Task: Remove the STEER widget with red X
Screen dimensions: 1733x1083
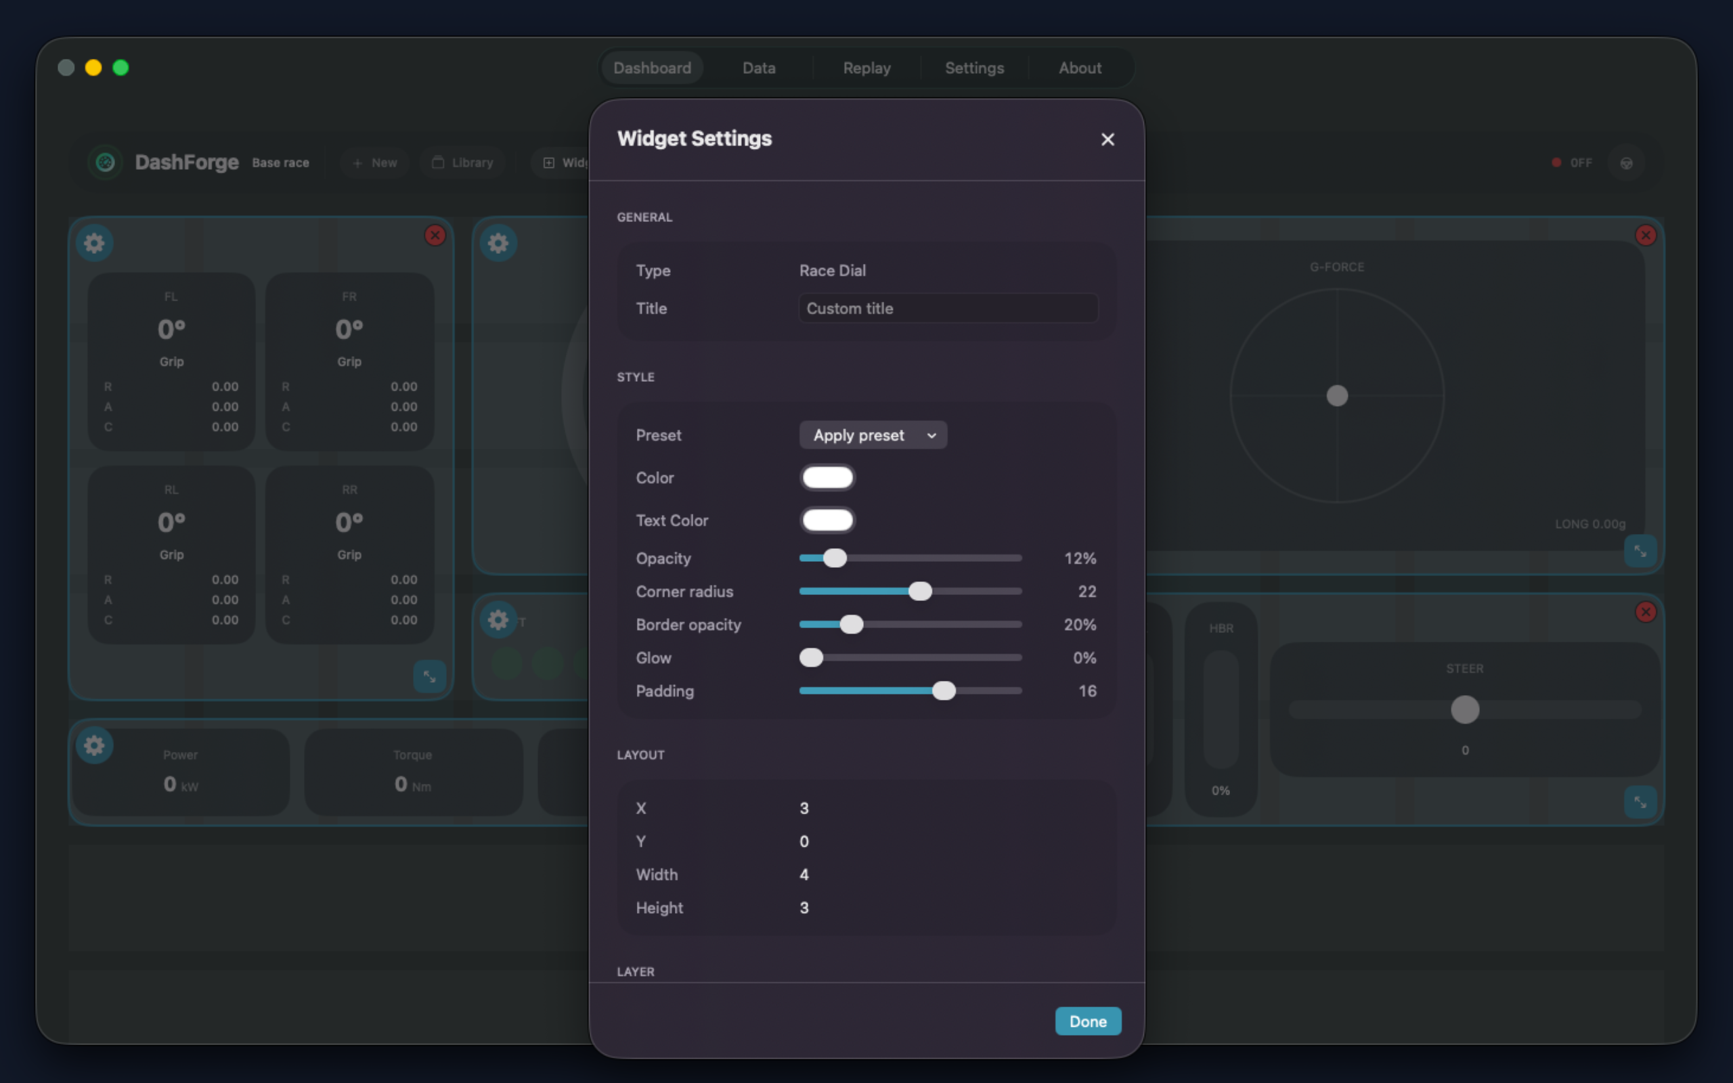Action: 1646,612
